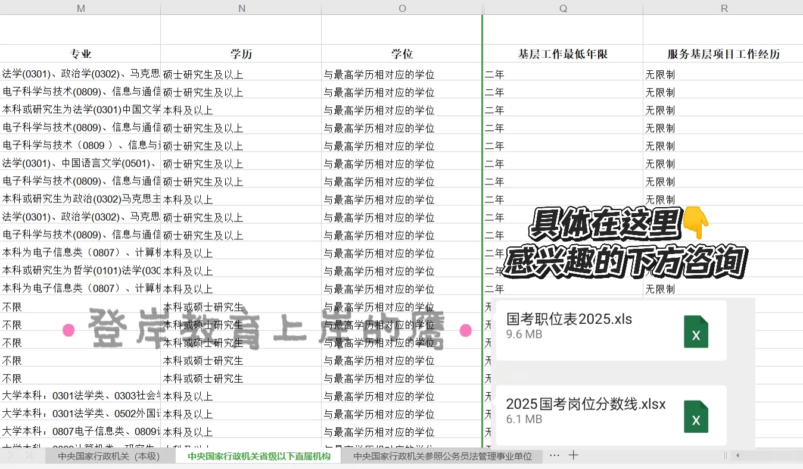Select the active 中央国家行政机关省级以下直属机构 tab
This screenshot has width=803, height=469.
coord(257,455)
